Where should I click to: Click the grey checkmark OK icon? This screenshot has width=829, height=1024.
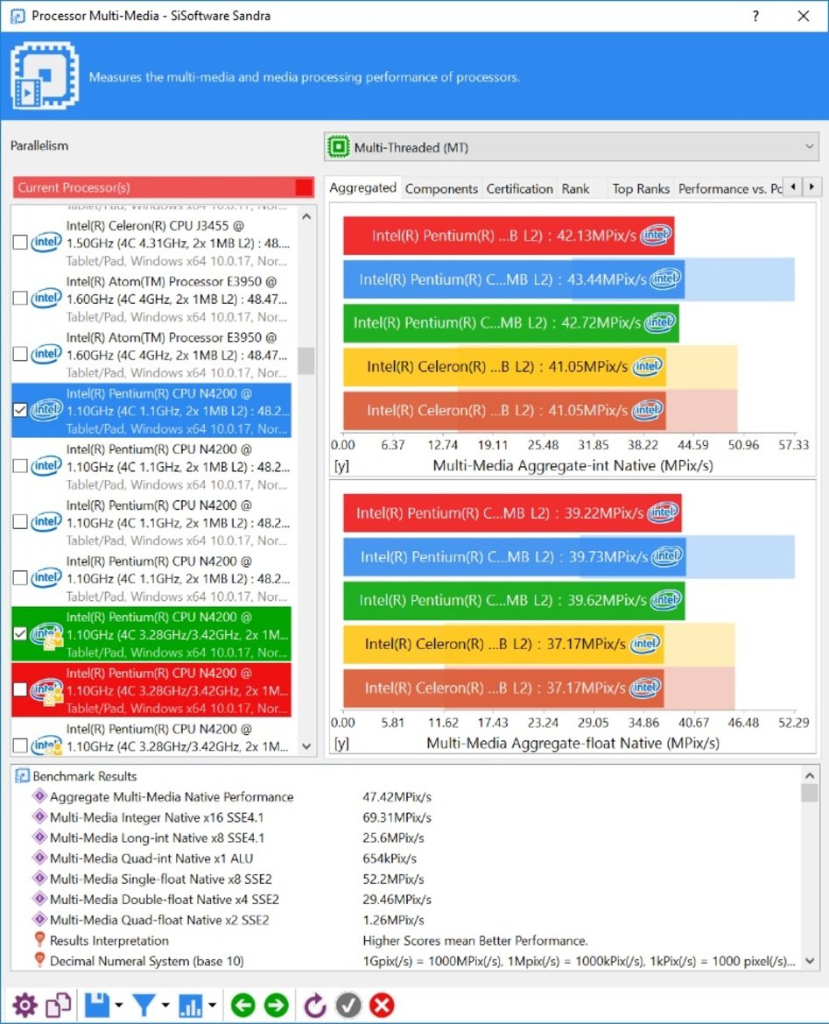[x=348, y=1005]
